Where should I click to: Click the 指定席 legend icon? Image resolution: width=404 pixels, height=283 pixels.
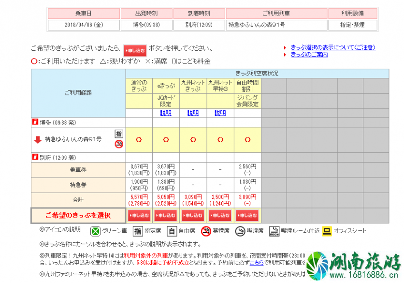(x=138, y=231)
